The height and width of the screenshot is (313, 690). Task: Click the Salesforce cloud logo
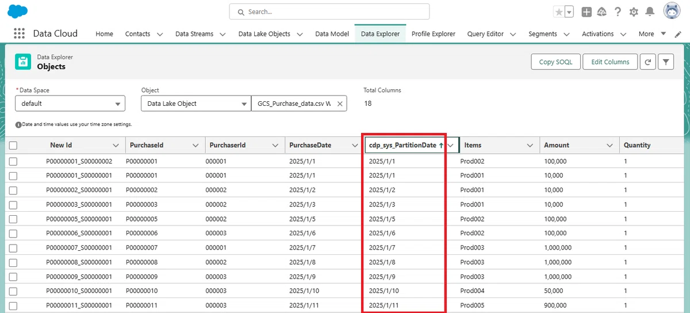[x=18, y=11]
